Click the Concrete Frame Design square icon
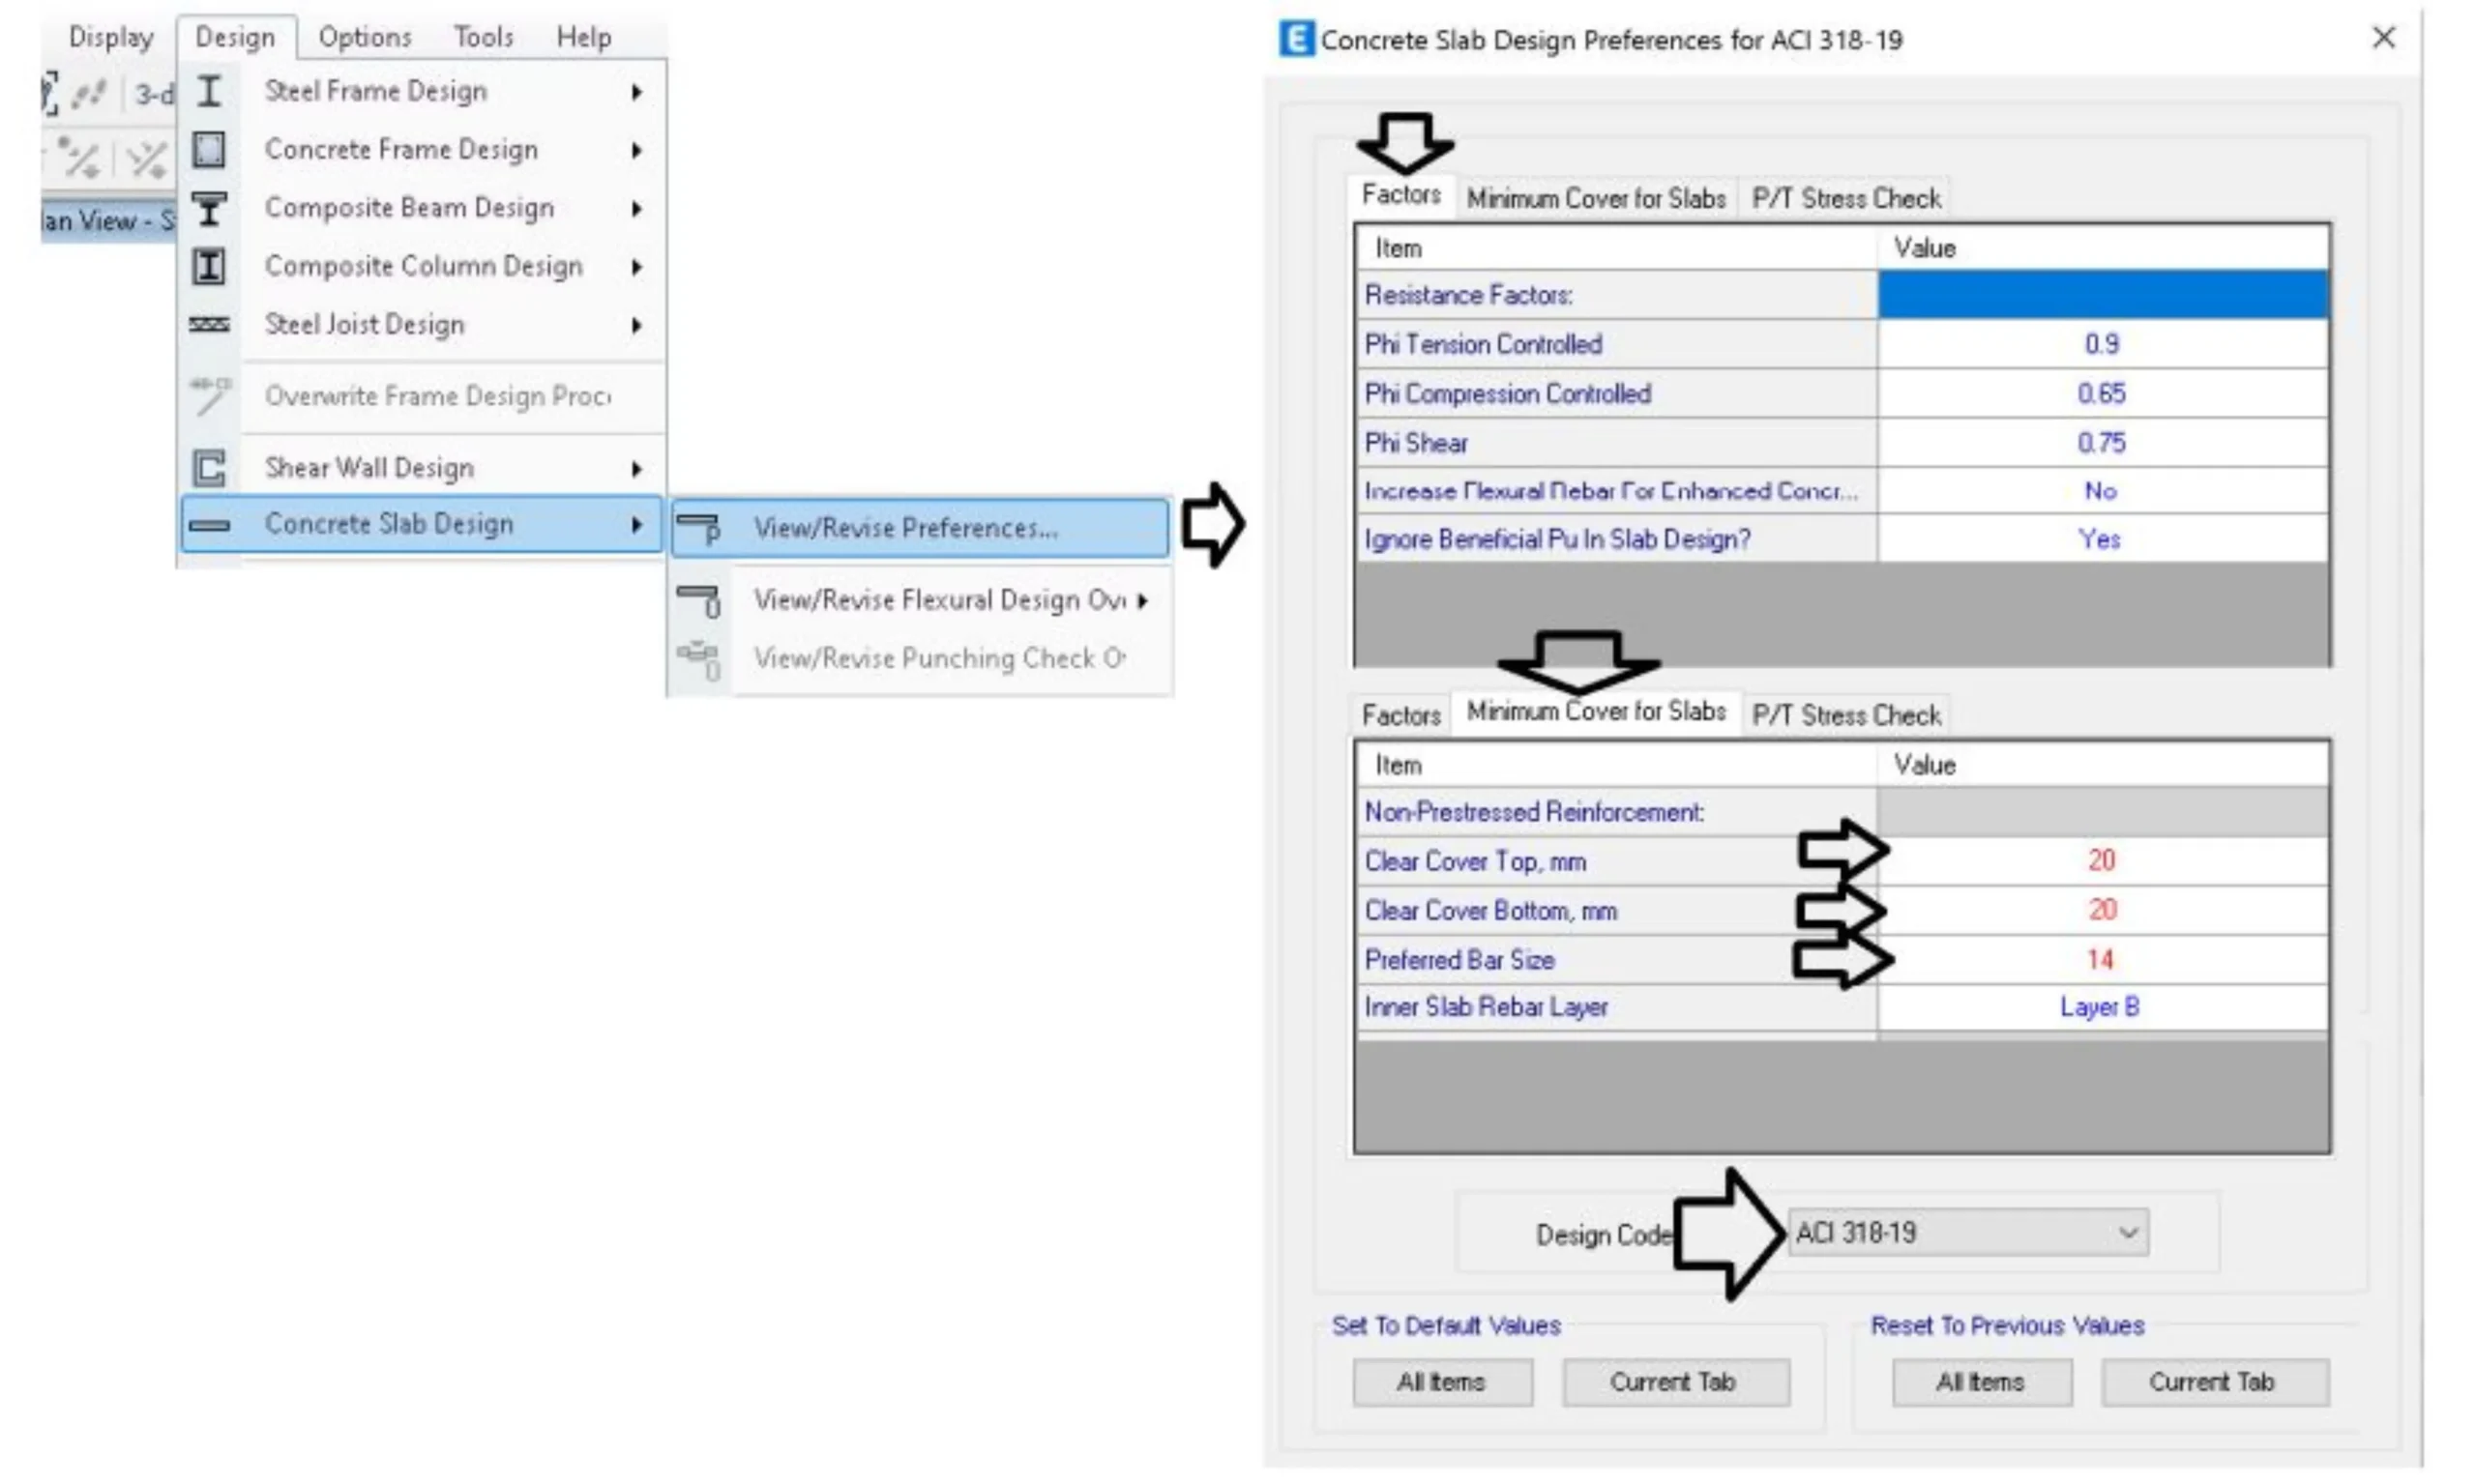Image resolution: width=2476 pixels, height=1484 pixels. pyautogui.click(x=209, y=150)
